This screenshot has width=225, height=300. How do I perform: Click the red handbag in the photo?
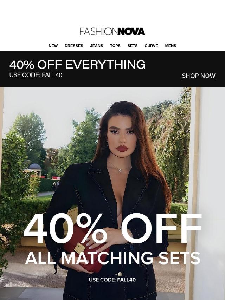point(84,249)
